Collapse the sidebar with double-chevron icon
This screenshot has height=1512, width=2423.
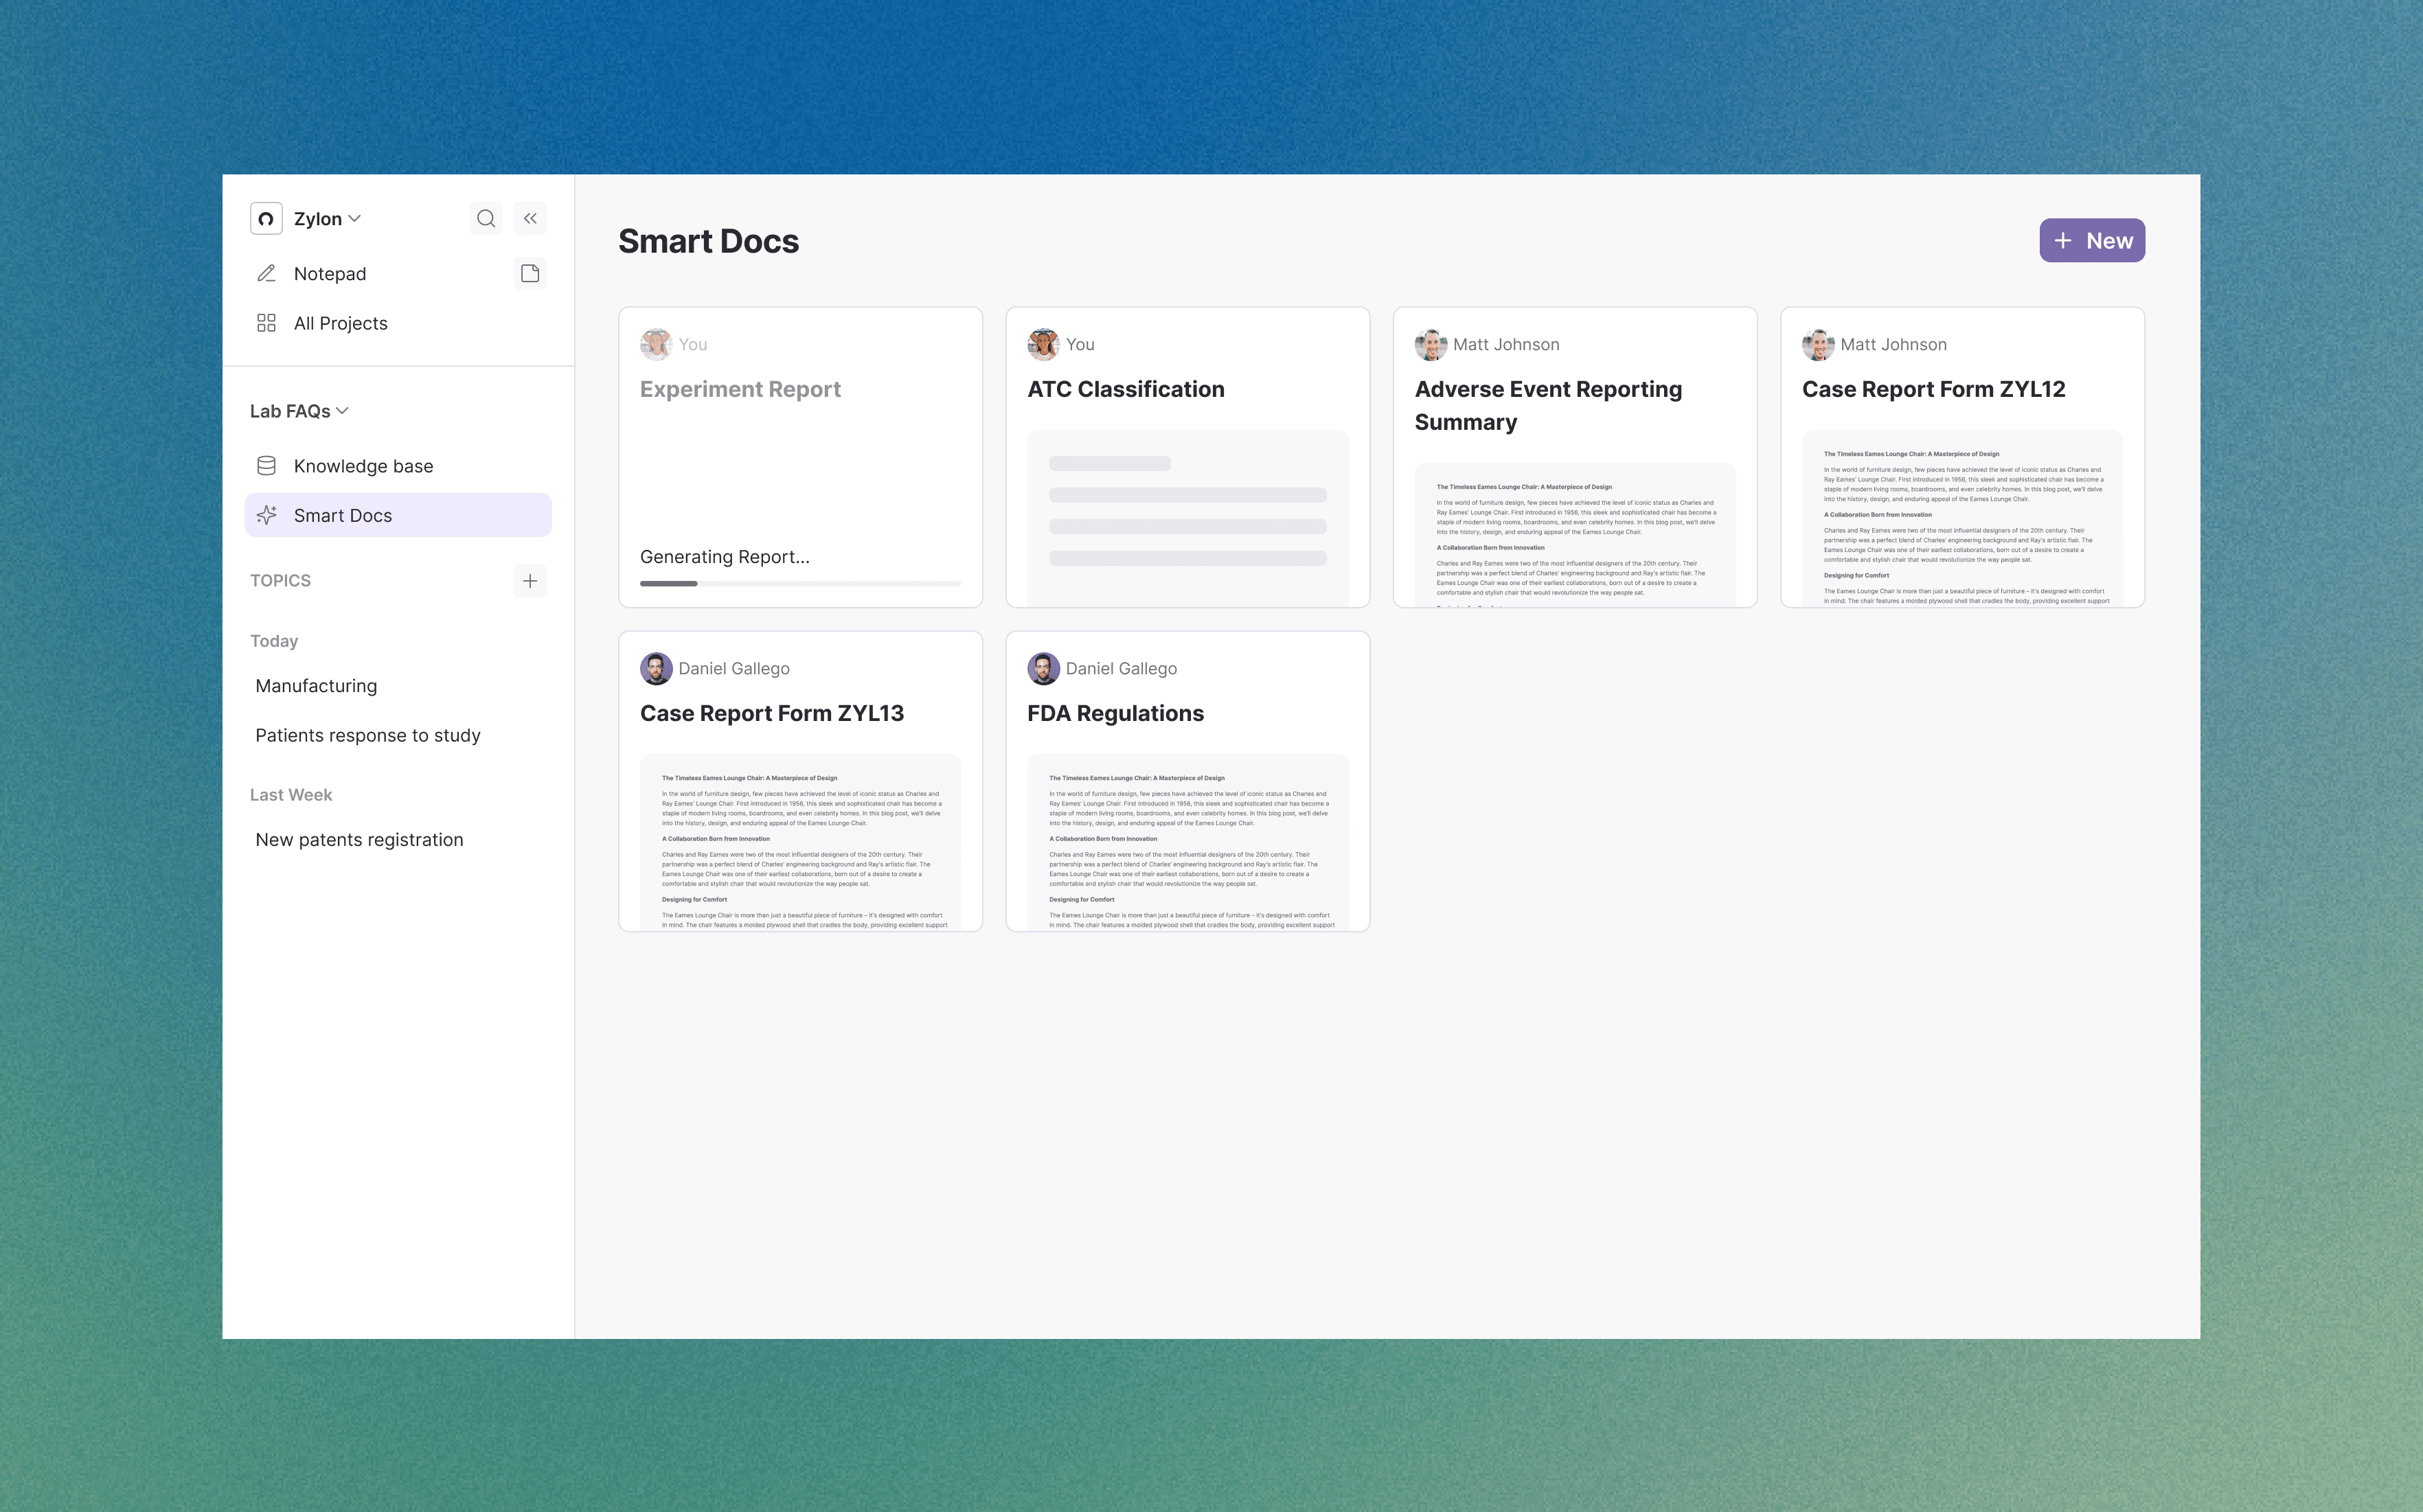tap(530, 218)
